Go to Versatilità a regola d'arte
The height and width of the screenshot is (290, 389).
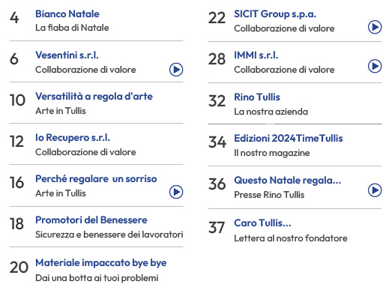point(94,97)
